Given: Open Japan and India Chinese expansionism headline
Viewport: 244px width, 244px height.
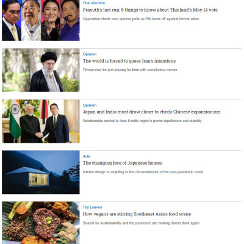Looking at the screenshot, I should pos(151,112).
